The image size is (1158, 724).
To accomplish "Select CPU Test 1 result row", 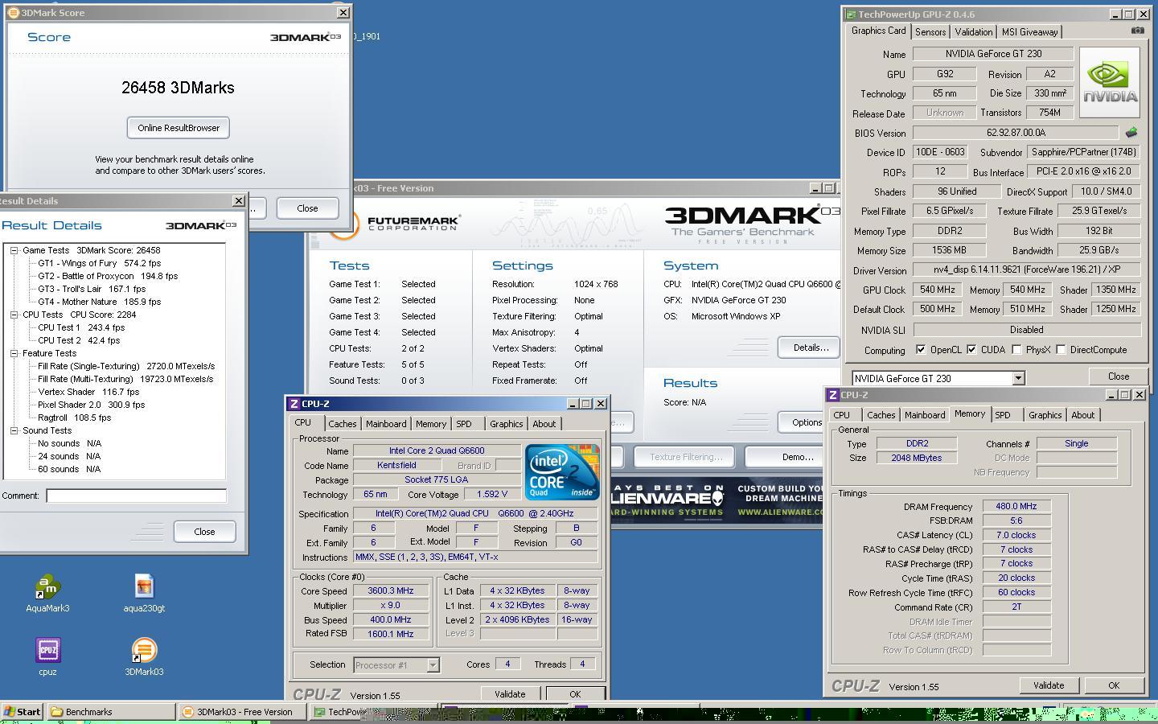I will click(81, 327).
